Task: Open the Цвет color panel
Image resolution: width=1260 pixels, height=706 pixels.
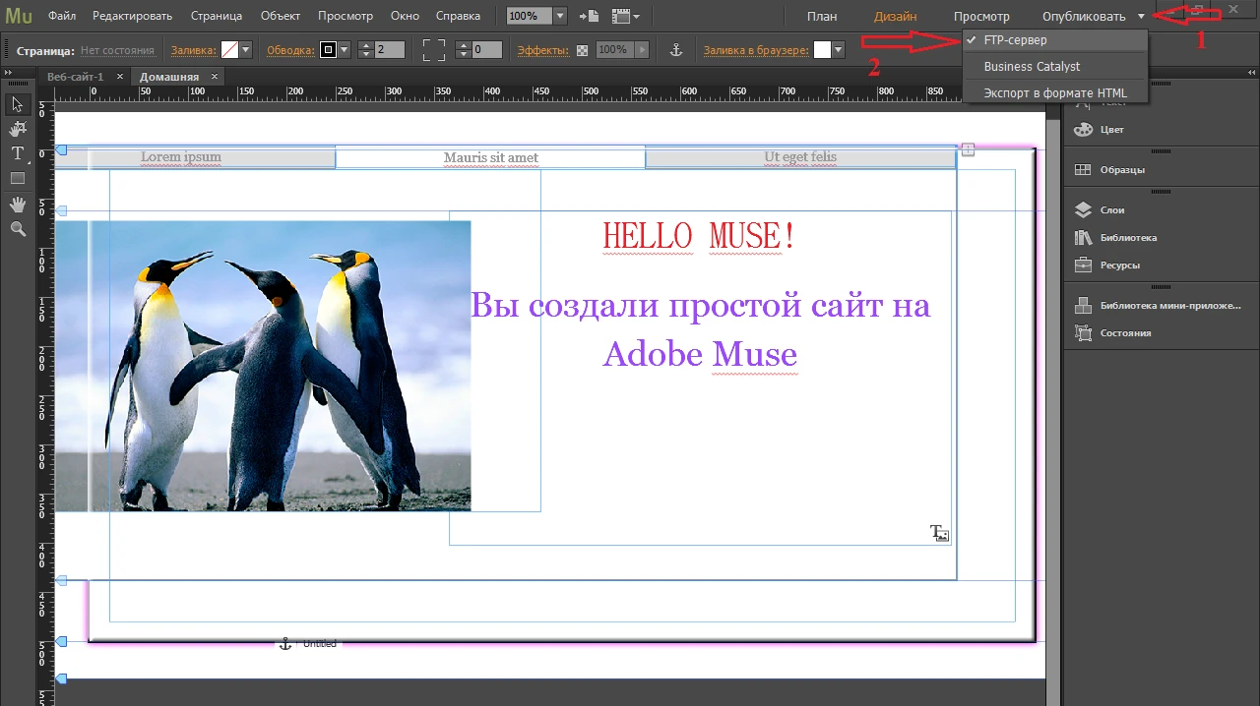Action: pyautogui.click(x=1112, y=130)
